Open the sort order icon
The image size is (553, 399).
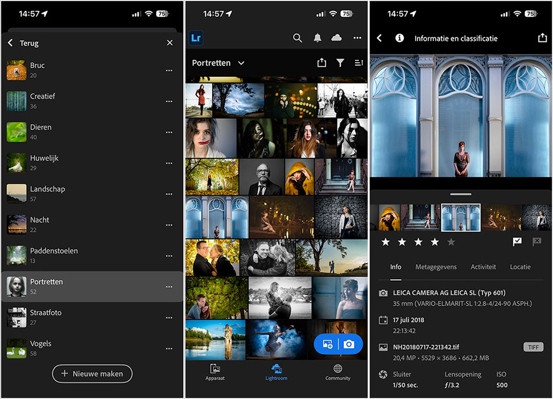pyautogui.click(x=358, y=63)
